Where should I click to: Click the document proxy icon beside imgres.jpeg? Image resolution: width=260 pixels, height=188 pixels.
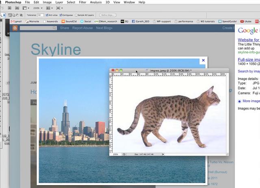[x=147, y=70]
